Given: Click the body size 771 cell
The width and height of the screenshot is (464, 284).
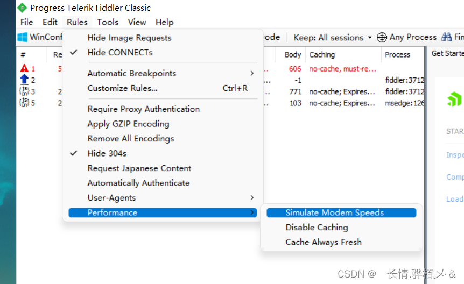Looking at the screenshot, I should [x=295, y=91].
